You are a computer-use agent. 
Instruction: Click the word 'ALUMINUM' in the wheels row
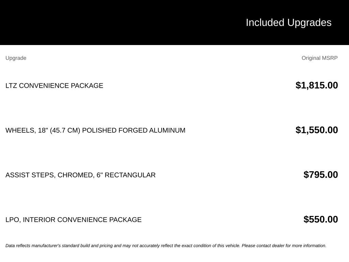coord(167,130)
